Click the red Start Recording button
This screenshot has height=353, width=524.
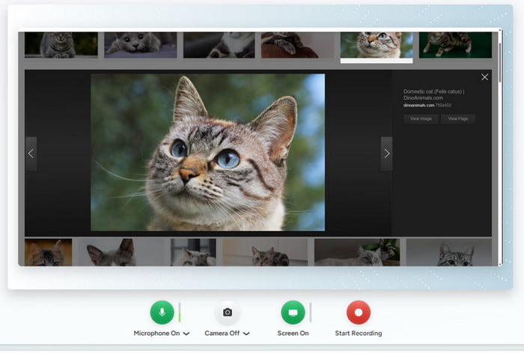coord(359,313)
